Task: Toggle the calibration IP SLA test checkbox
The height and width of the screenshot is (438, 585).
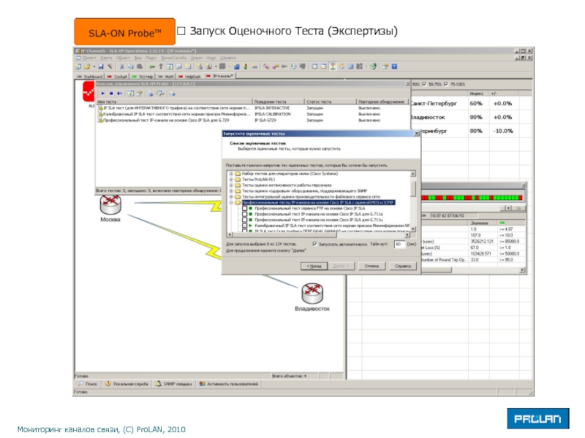Action: tap(244, 226)
